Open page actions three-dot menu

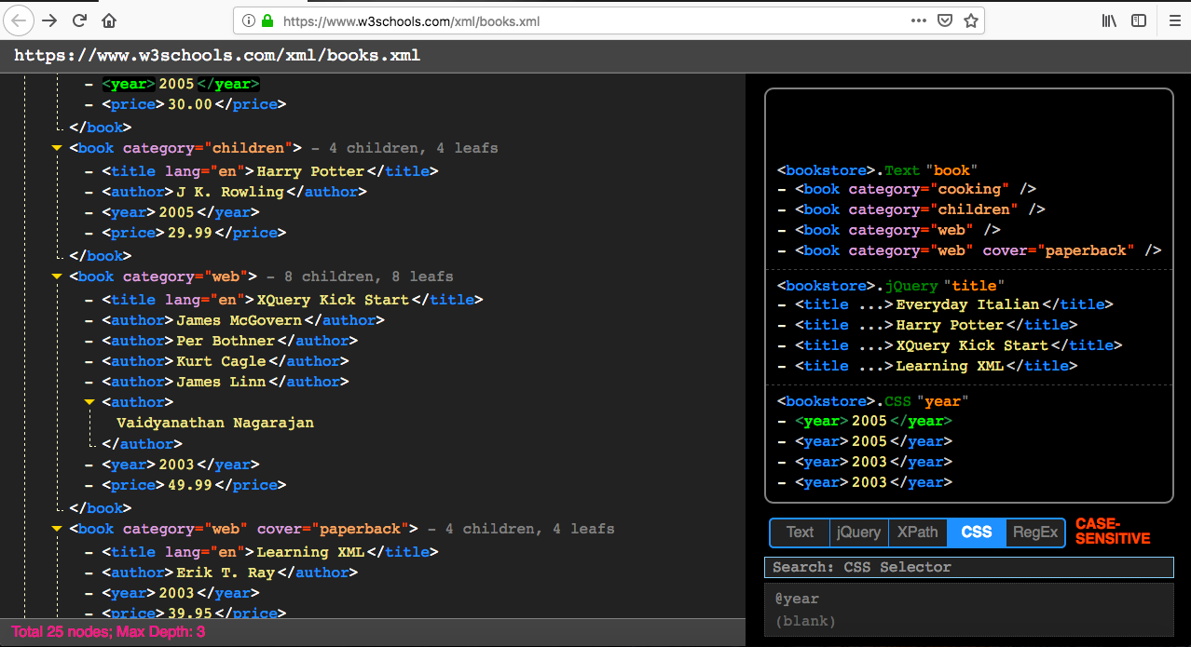coord(919,20)
